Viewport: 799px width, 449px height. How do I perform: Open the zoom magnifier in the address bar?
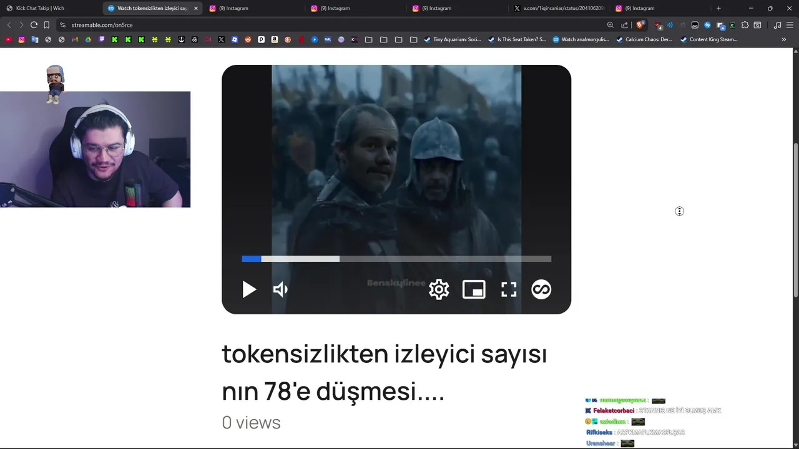click(x=610, y=25)
